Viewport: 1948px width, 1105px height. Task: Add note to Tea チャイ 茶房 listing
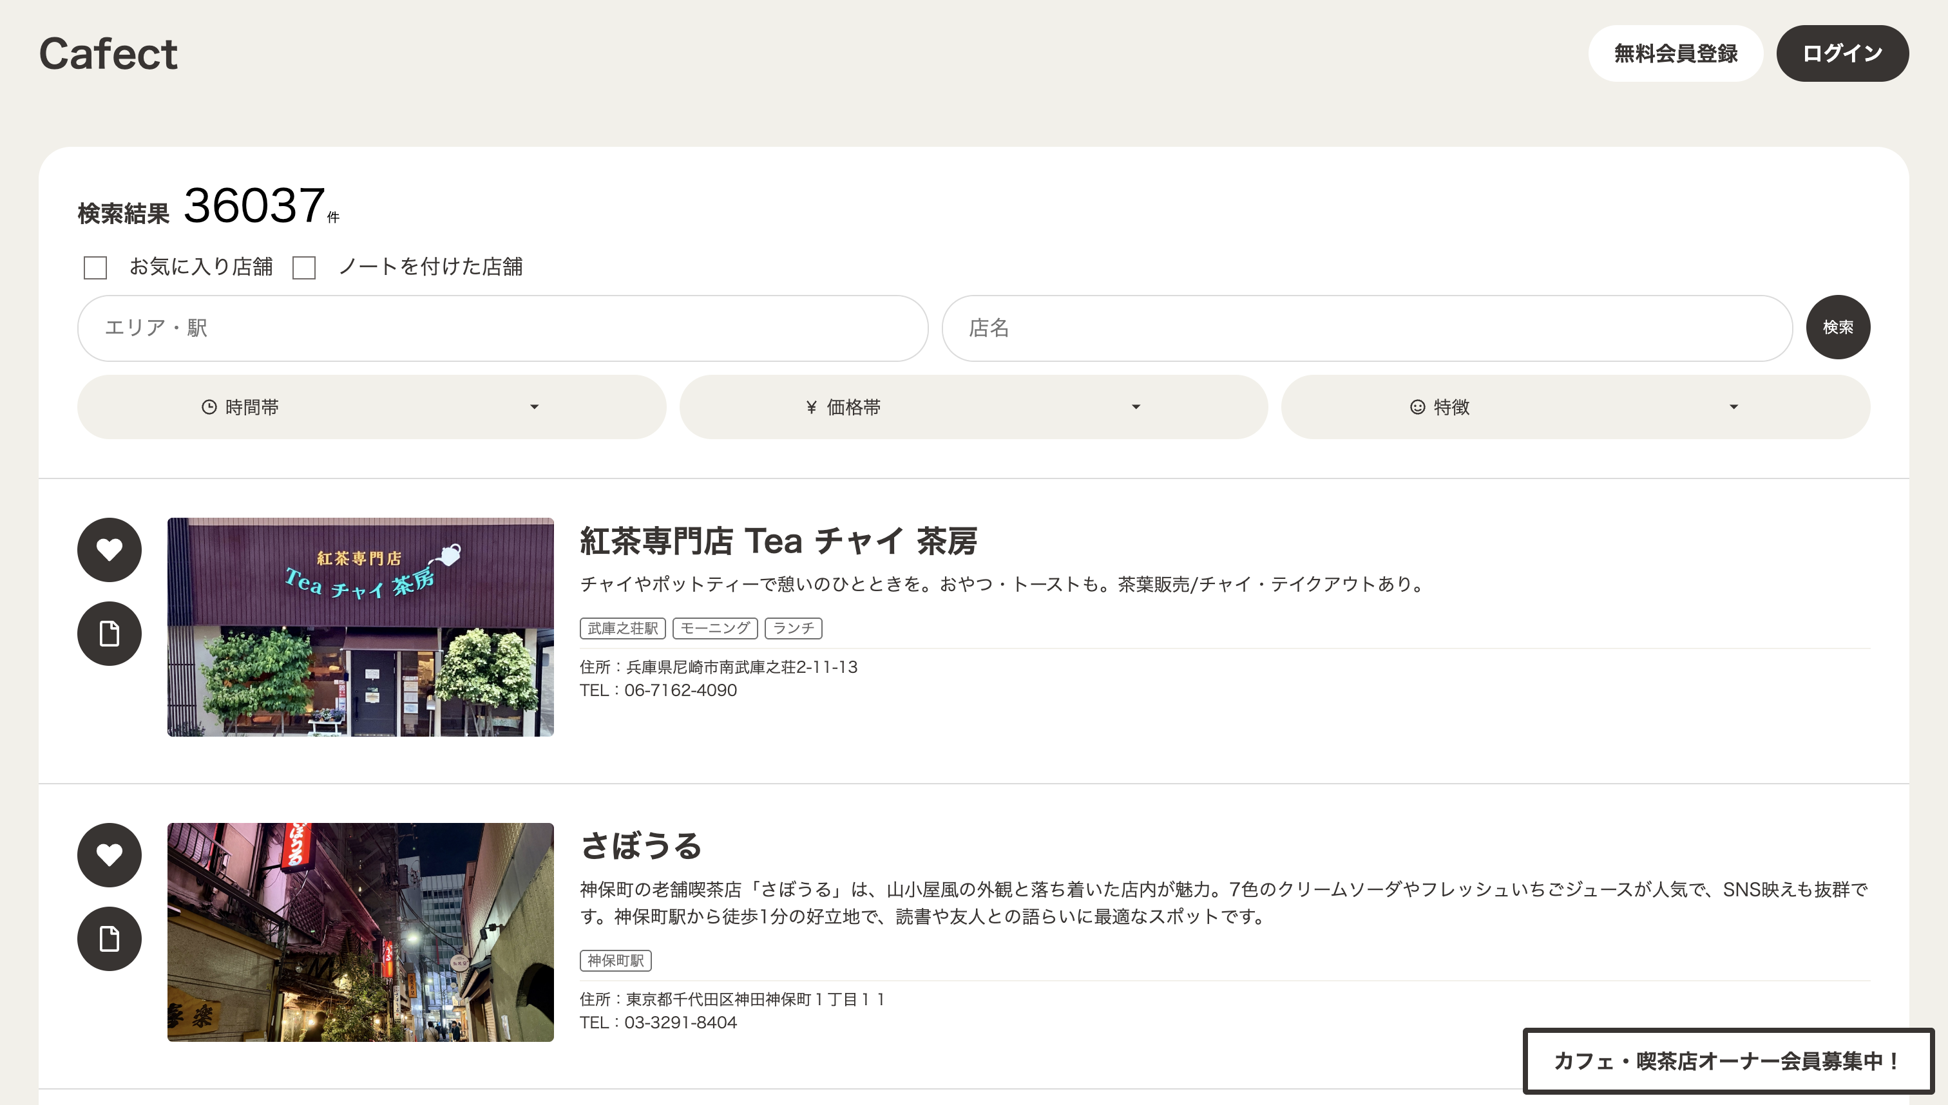(110, 634)
